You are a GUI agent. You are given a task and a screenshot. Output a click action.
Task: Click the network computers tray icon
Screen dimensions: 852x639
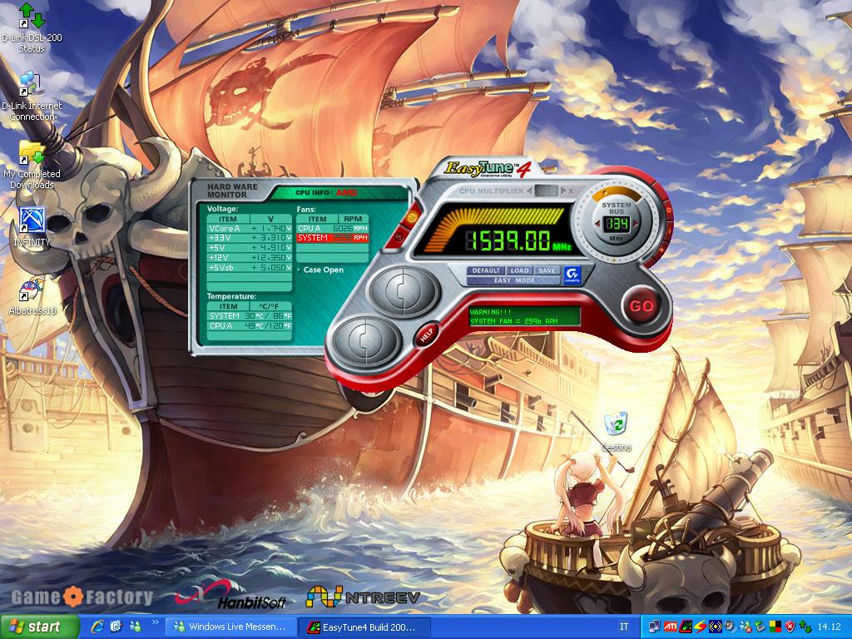pyautogui.click(x=654, y=627)
